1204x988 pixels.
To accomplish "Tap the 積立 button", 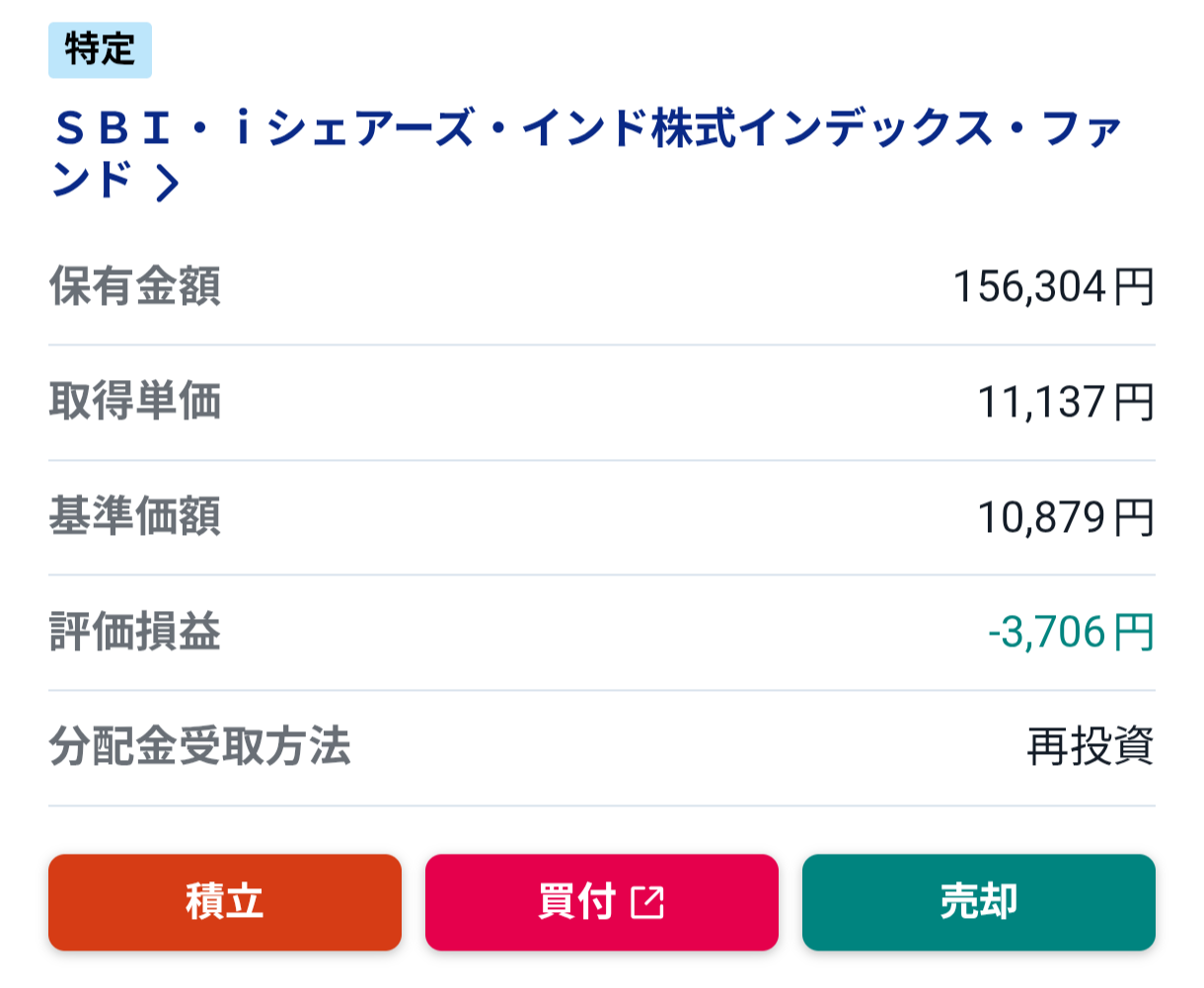I will [225, 902].
